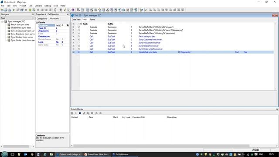Switch to the Forms tab
The height and width of the screenshot is (157, 279).
click(92, 20)
